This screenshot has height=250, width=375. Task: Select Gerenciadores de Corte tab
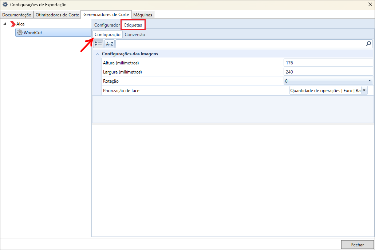[x=106, y=14]
